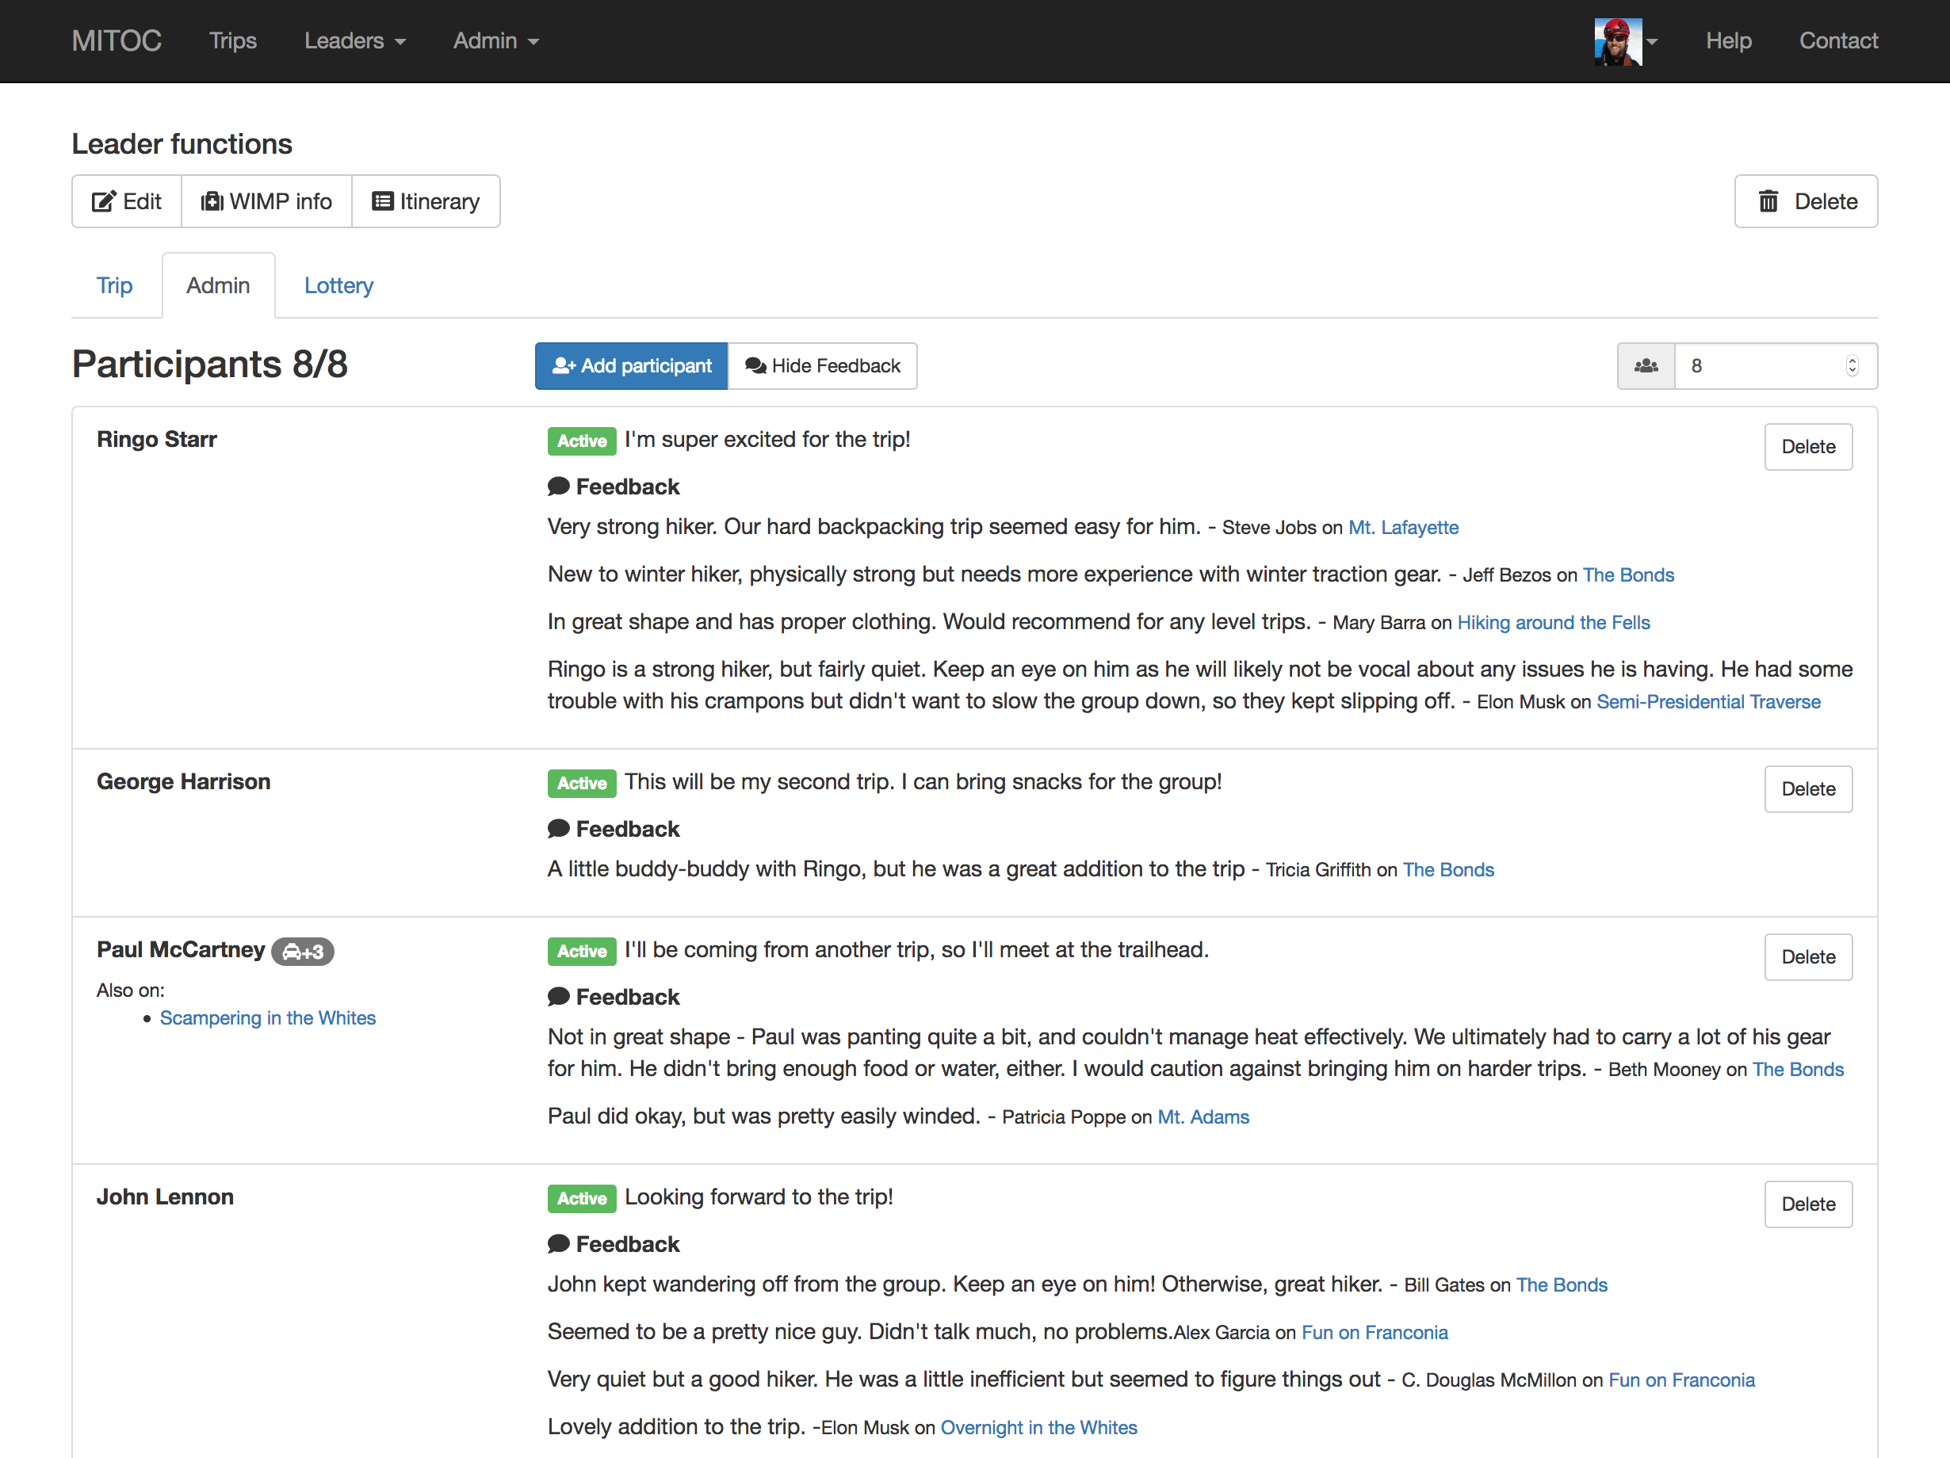The height and width of the screenshot is (1458, 1950).
Task: Click George Harrison's Feedback comment icon
Action: tap(558, 829)
